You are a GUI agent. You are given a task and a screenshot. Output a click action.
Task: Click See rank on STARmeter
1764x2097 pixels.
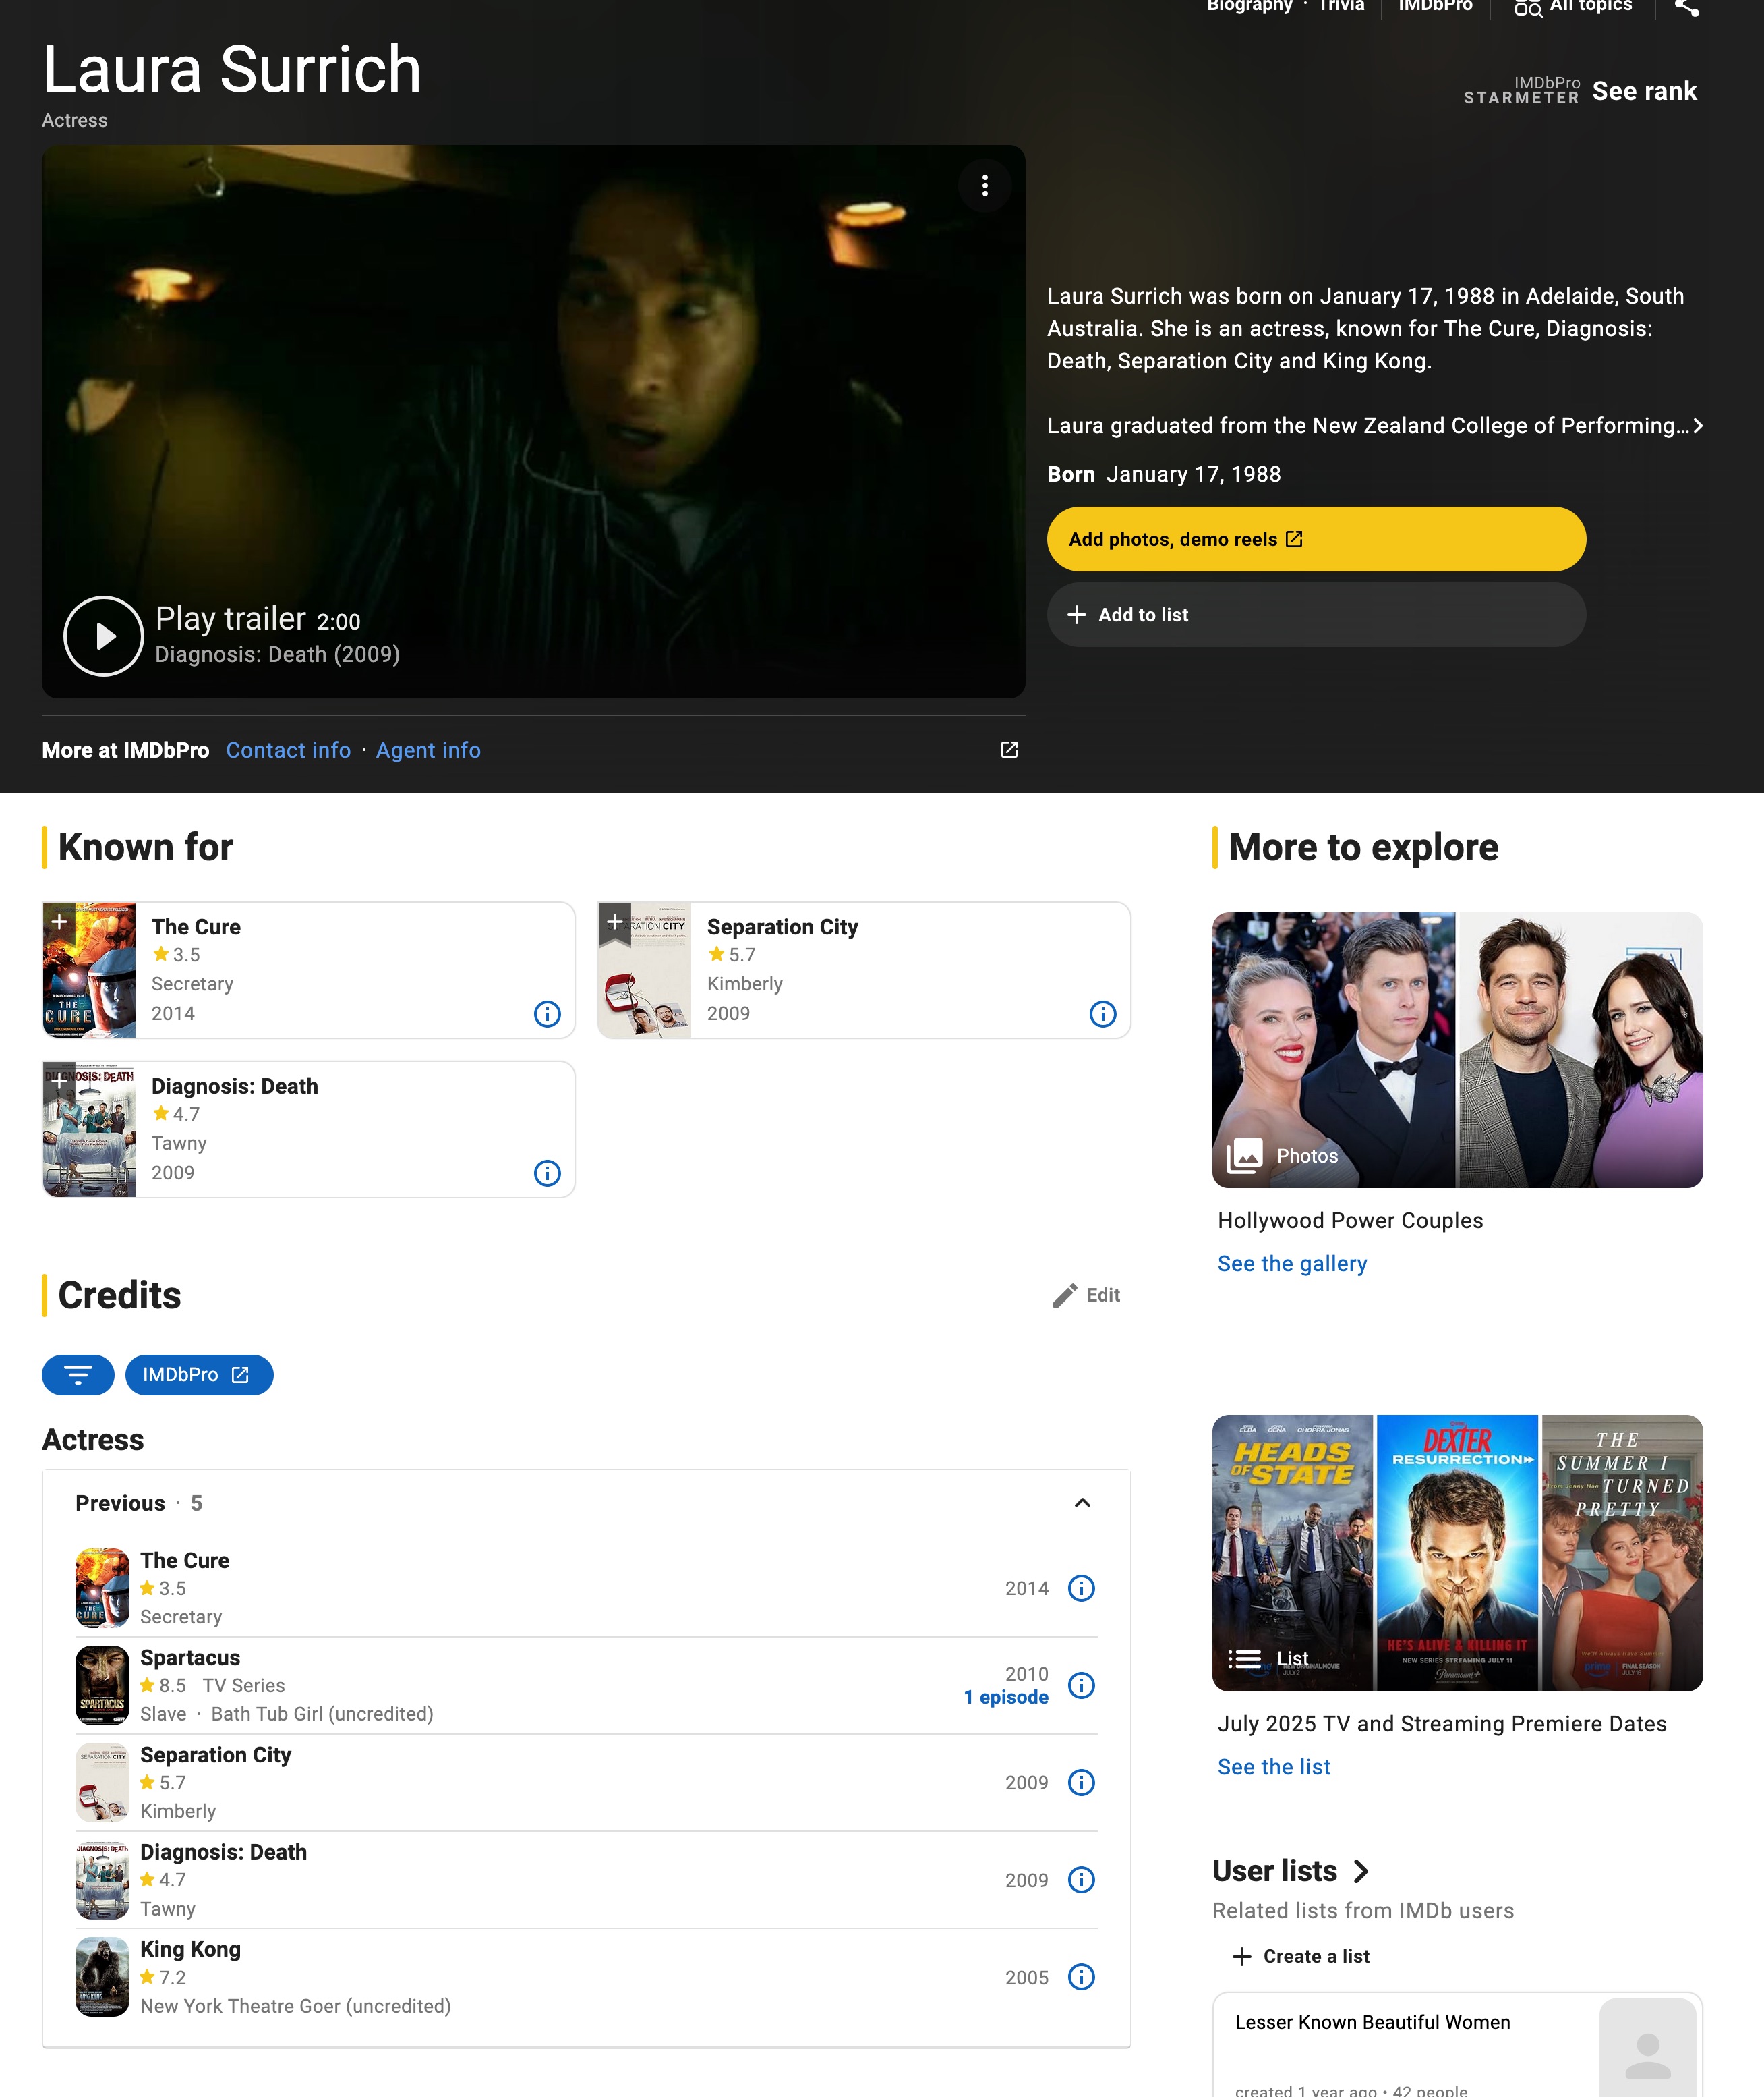1644,91
